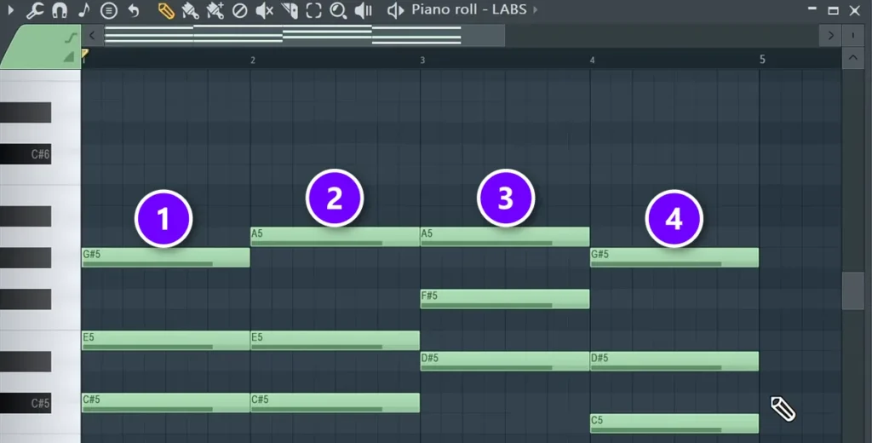
Task: Click the circled lines options icon
Action: 109,10
